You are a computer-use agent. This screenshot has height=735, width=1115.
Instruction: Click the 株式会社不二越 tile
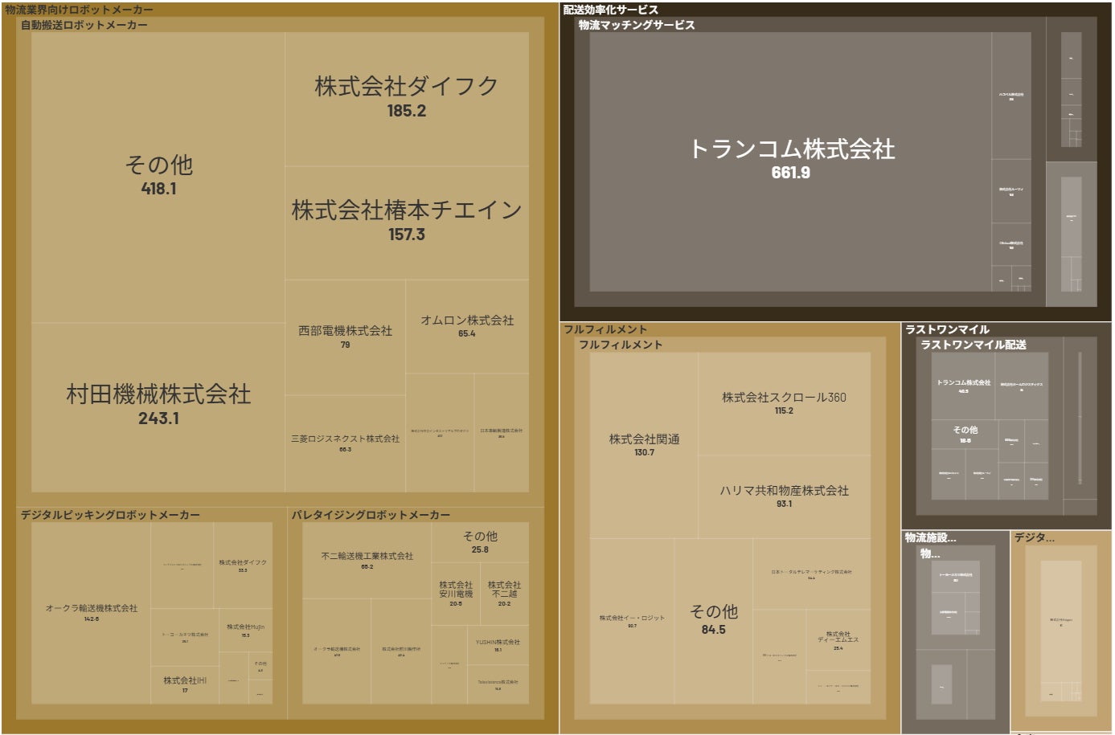click(504, 594)
